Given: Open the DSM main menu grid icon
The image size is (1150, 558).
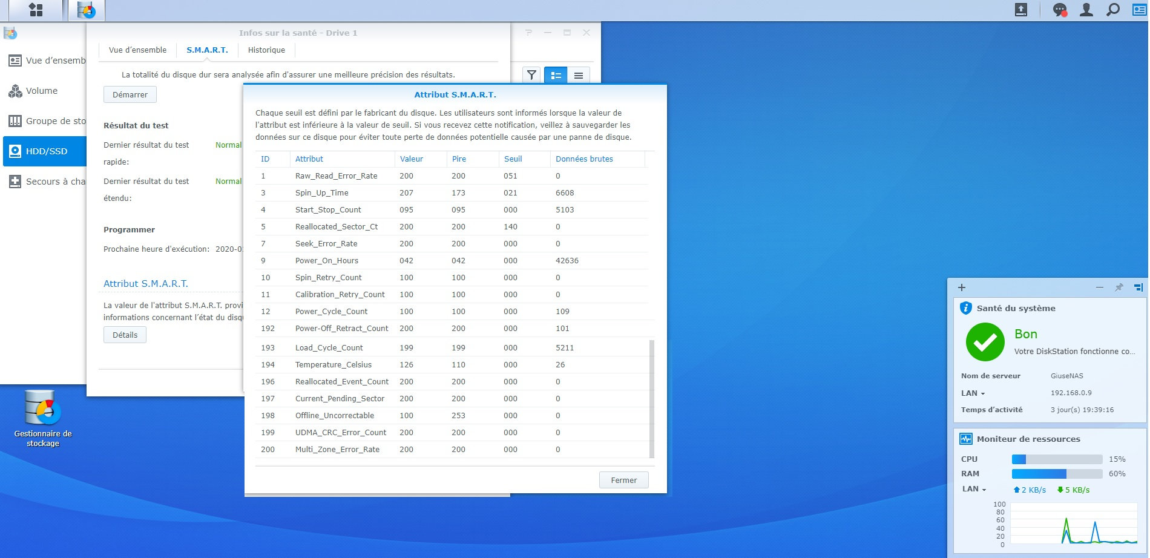Looking at the screenshot, I should (x=36, y=10).
